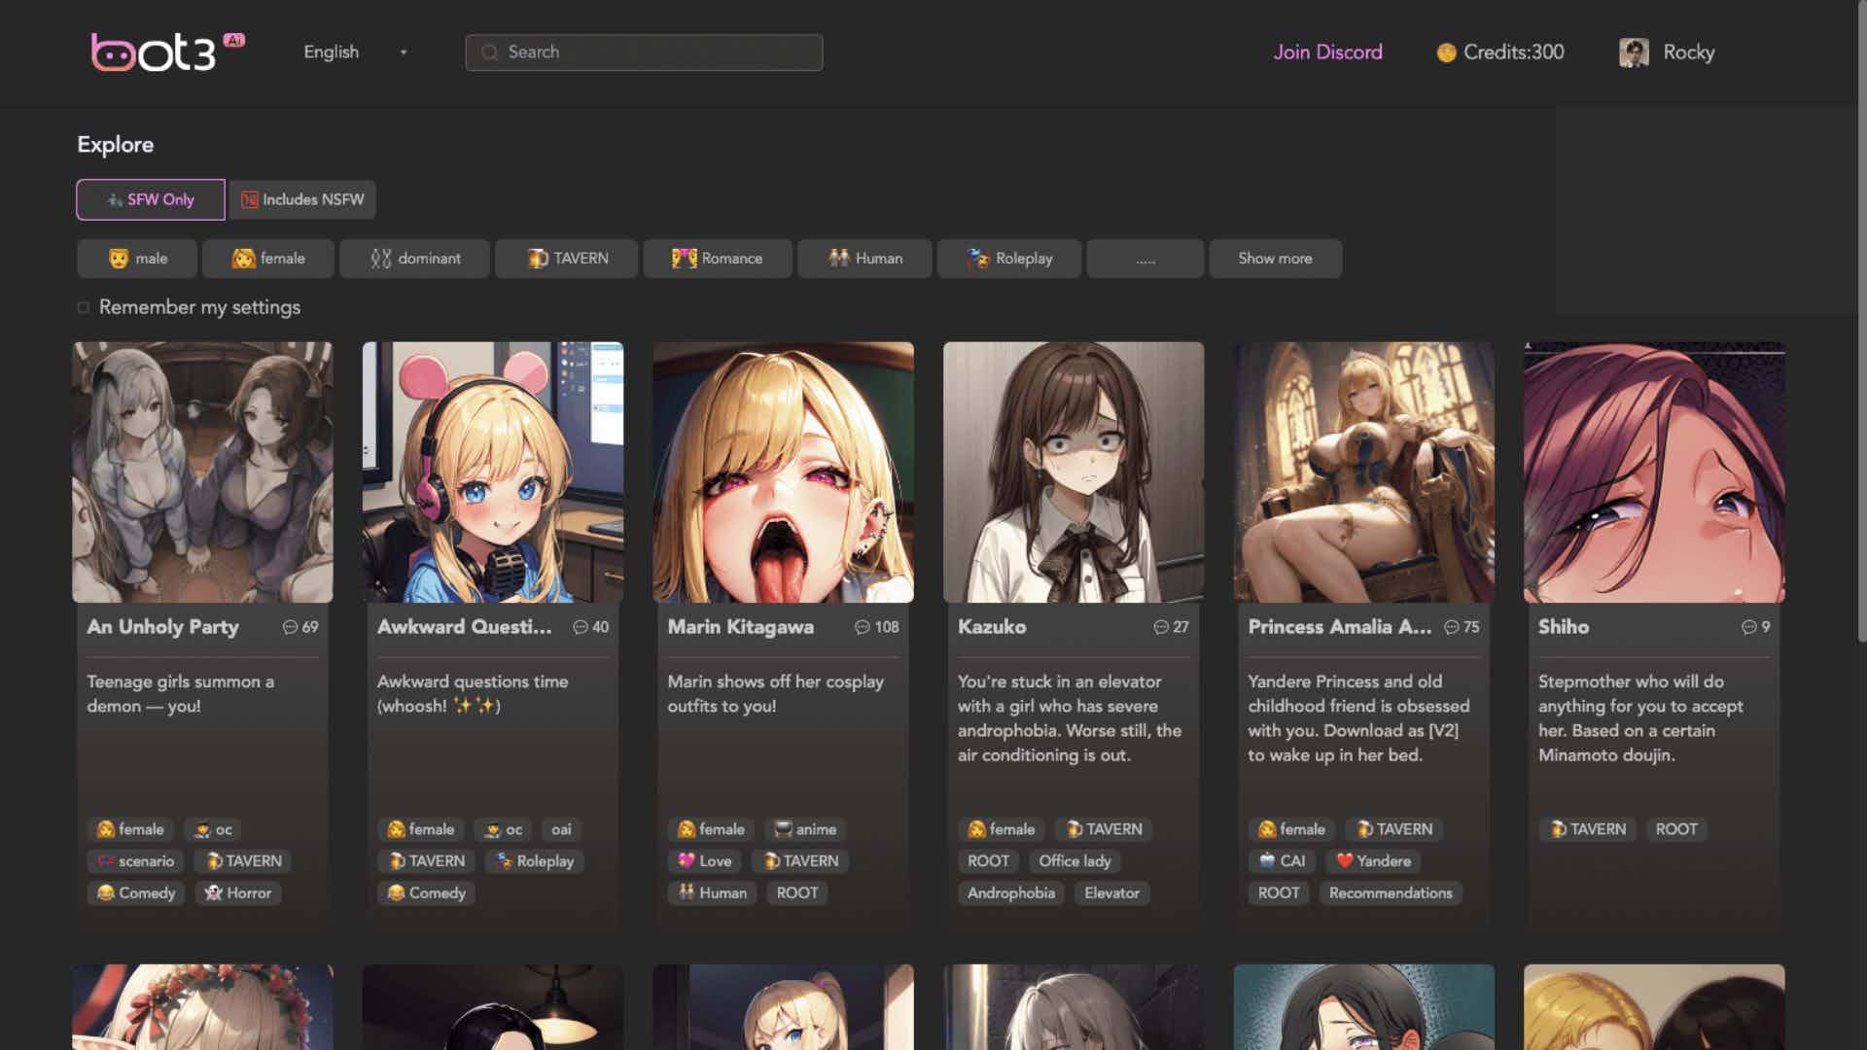Open the Join Discord link
Screen dimensions: 1867x1050
tap(1327, 52)
